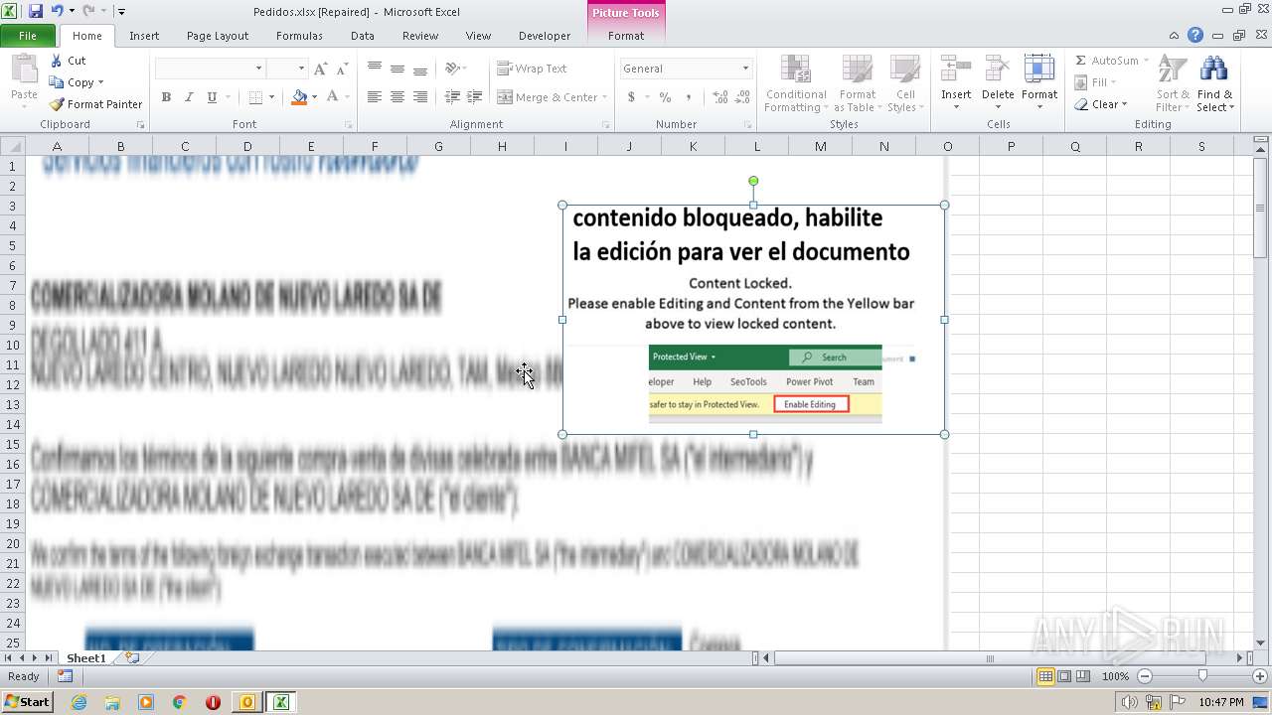Open the Picture Tools Format tab
This screenshot has width=1272, height=715.
(x=626, y=36)
